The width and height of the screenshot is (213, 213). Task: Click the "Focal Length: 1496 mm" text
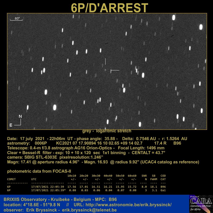pyautogui.click(x=141, y=148)
